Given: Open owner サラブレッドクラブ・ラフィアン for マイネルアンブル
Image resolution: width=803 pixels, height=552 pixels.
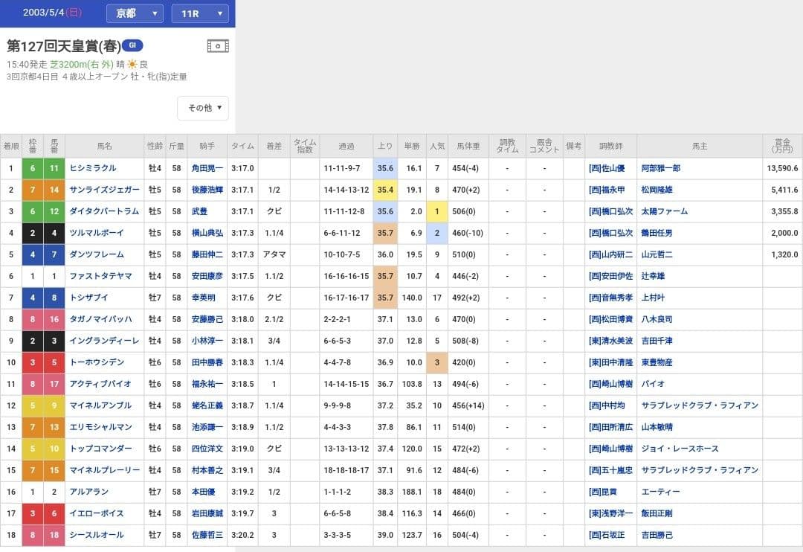Looking at the screenshot, I should pos(700,405).
